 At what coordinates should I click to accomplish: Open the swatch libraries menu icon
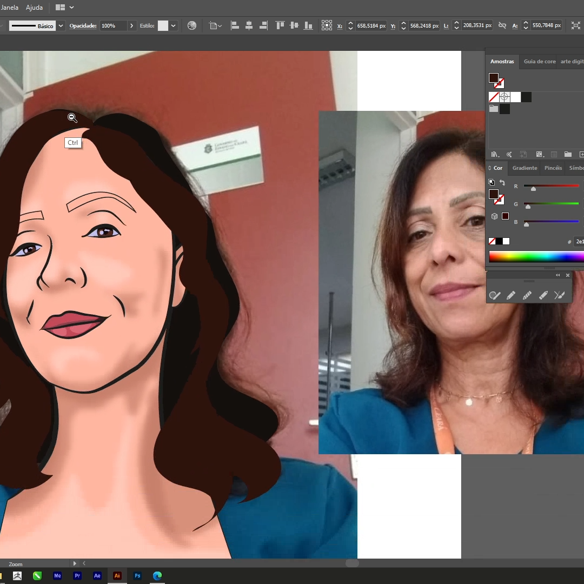click(x=495, y=154)
